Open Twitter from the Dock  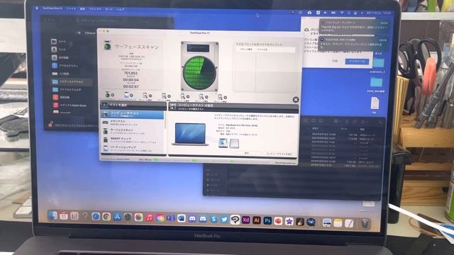[x=224, y=220]
